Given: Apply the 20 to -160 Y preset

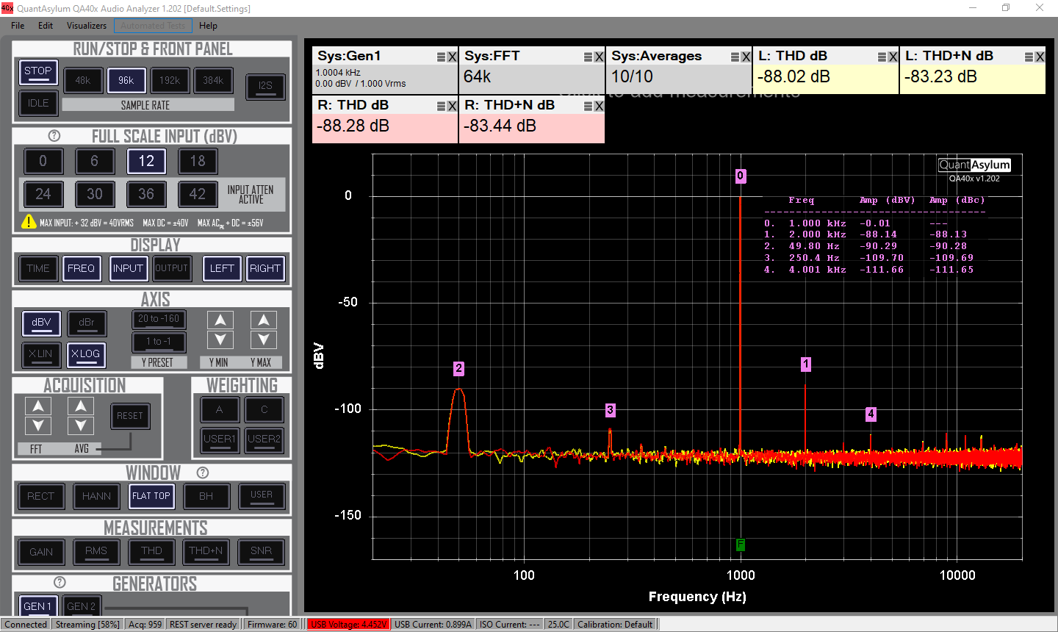Looking at the screenshot, I should click(x=159, y=319).
